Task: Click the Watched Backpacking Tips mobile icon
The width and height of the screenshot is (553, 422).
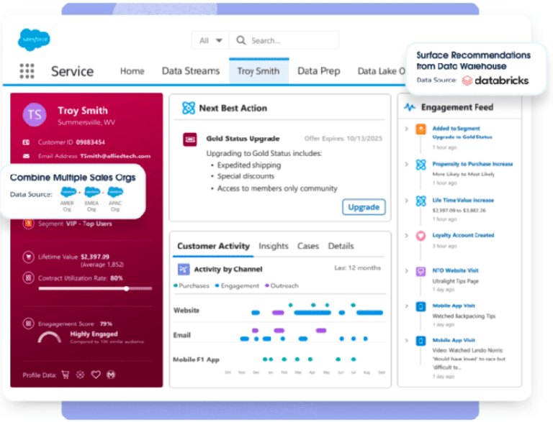Action: 421,306
